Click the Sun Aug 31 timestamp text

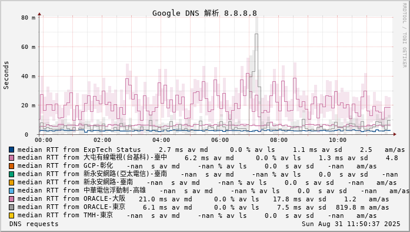[x=351, y=224]
